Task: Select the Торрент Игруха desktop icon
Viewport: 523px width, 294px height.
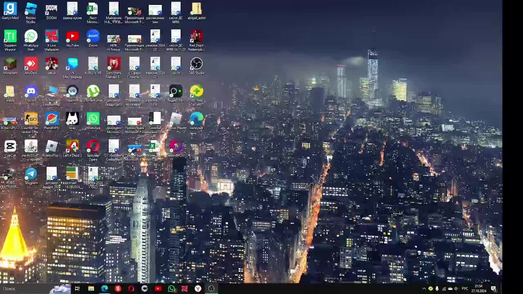Action: (10, 41)
